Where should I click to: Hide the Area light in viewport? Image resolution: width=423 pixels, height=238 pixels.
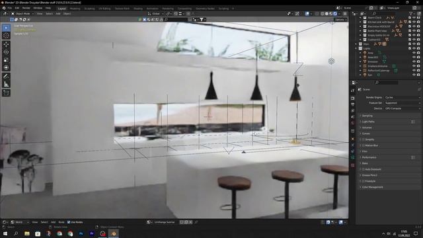(x=414, y=53)
